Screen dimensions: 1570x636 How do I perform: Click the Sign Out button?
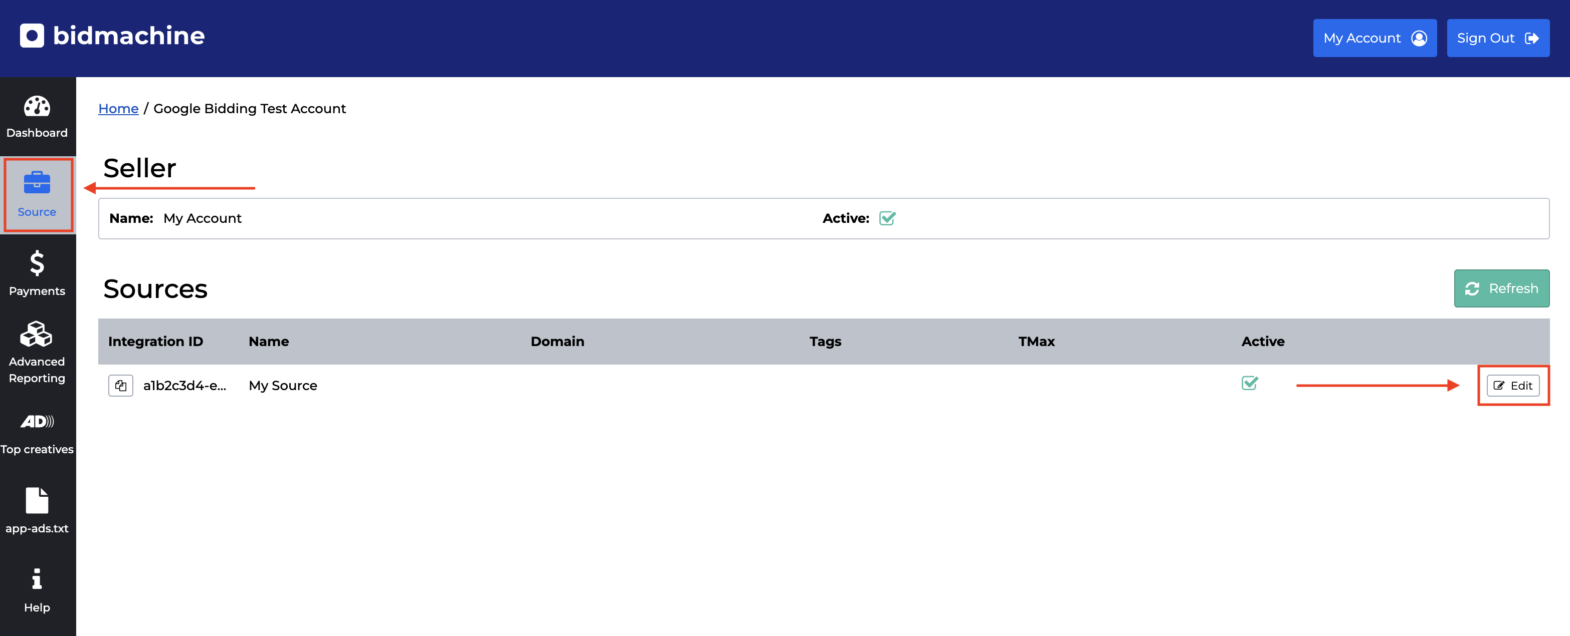coord(1497,38)
